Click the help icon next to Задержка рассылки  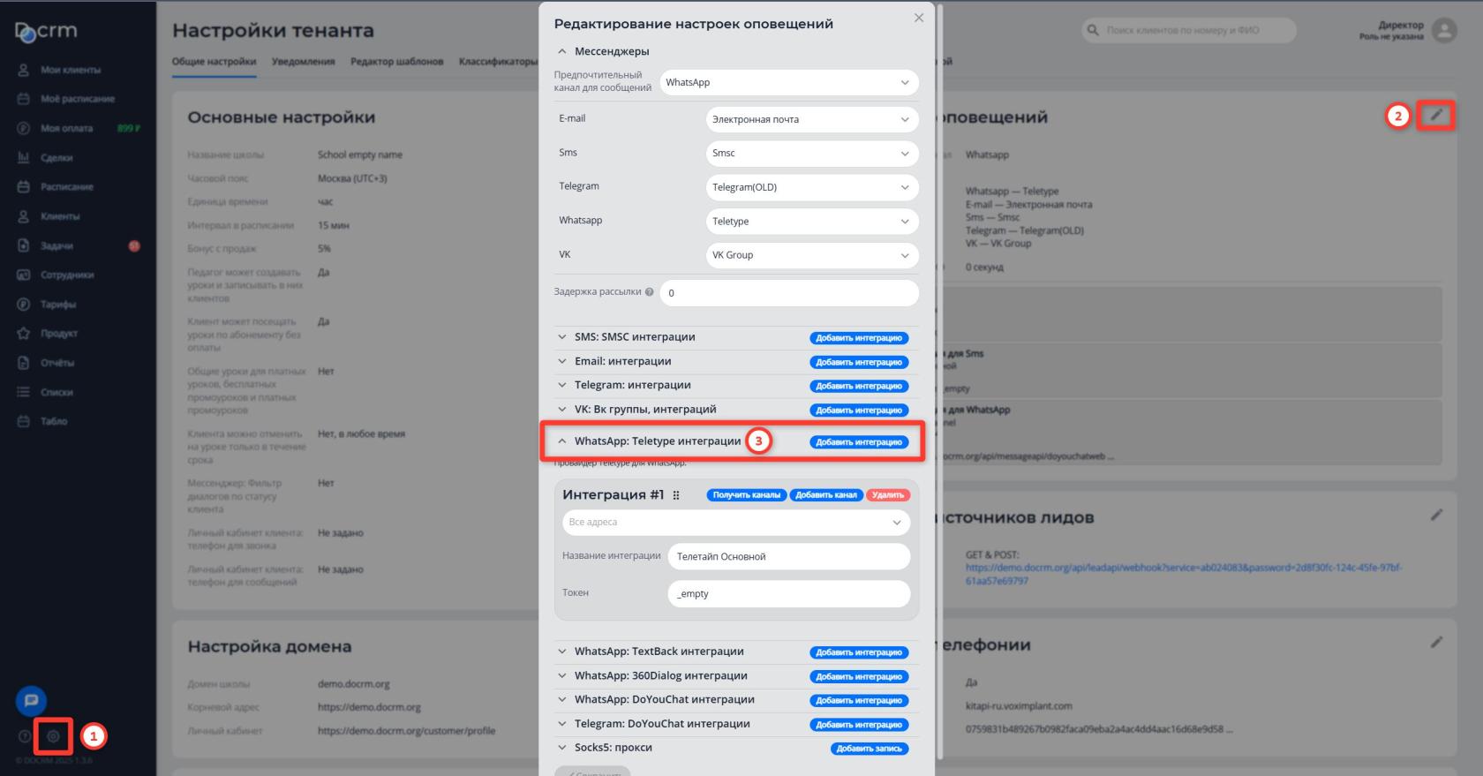click(650, 292)
